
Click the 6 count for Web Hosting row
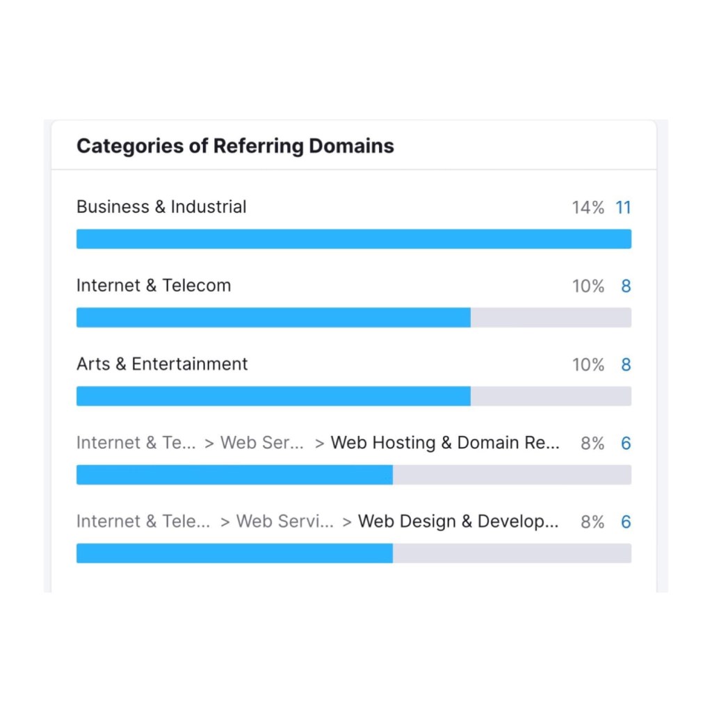tap(626, 444)
